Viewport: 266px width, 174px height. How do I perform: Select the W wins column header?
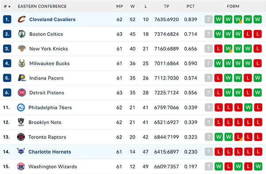[x=133, y=7]
